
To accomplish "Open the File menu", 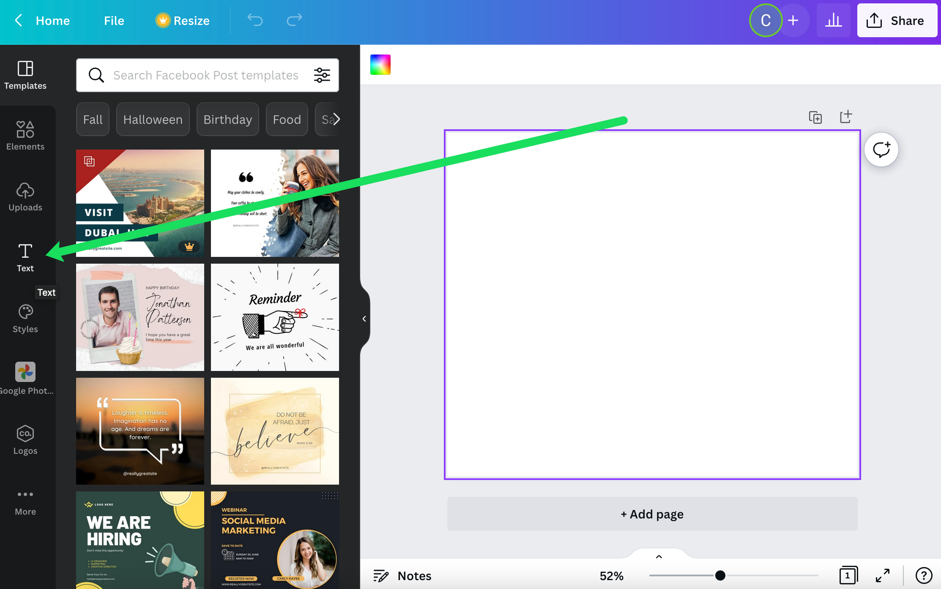I will [113, 20].
